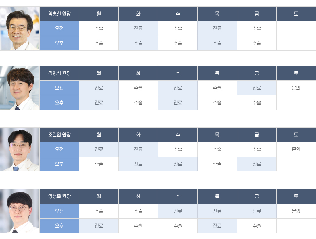Select the 양성욱 원장 name header

pos(59,196)
